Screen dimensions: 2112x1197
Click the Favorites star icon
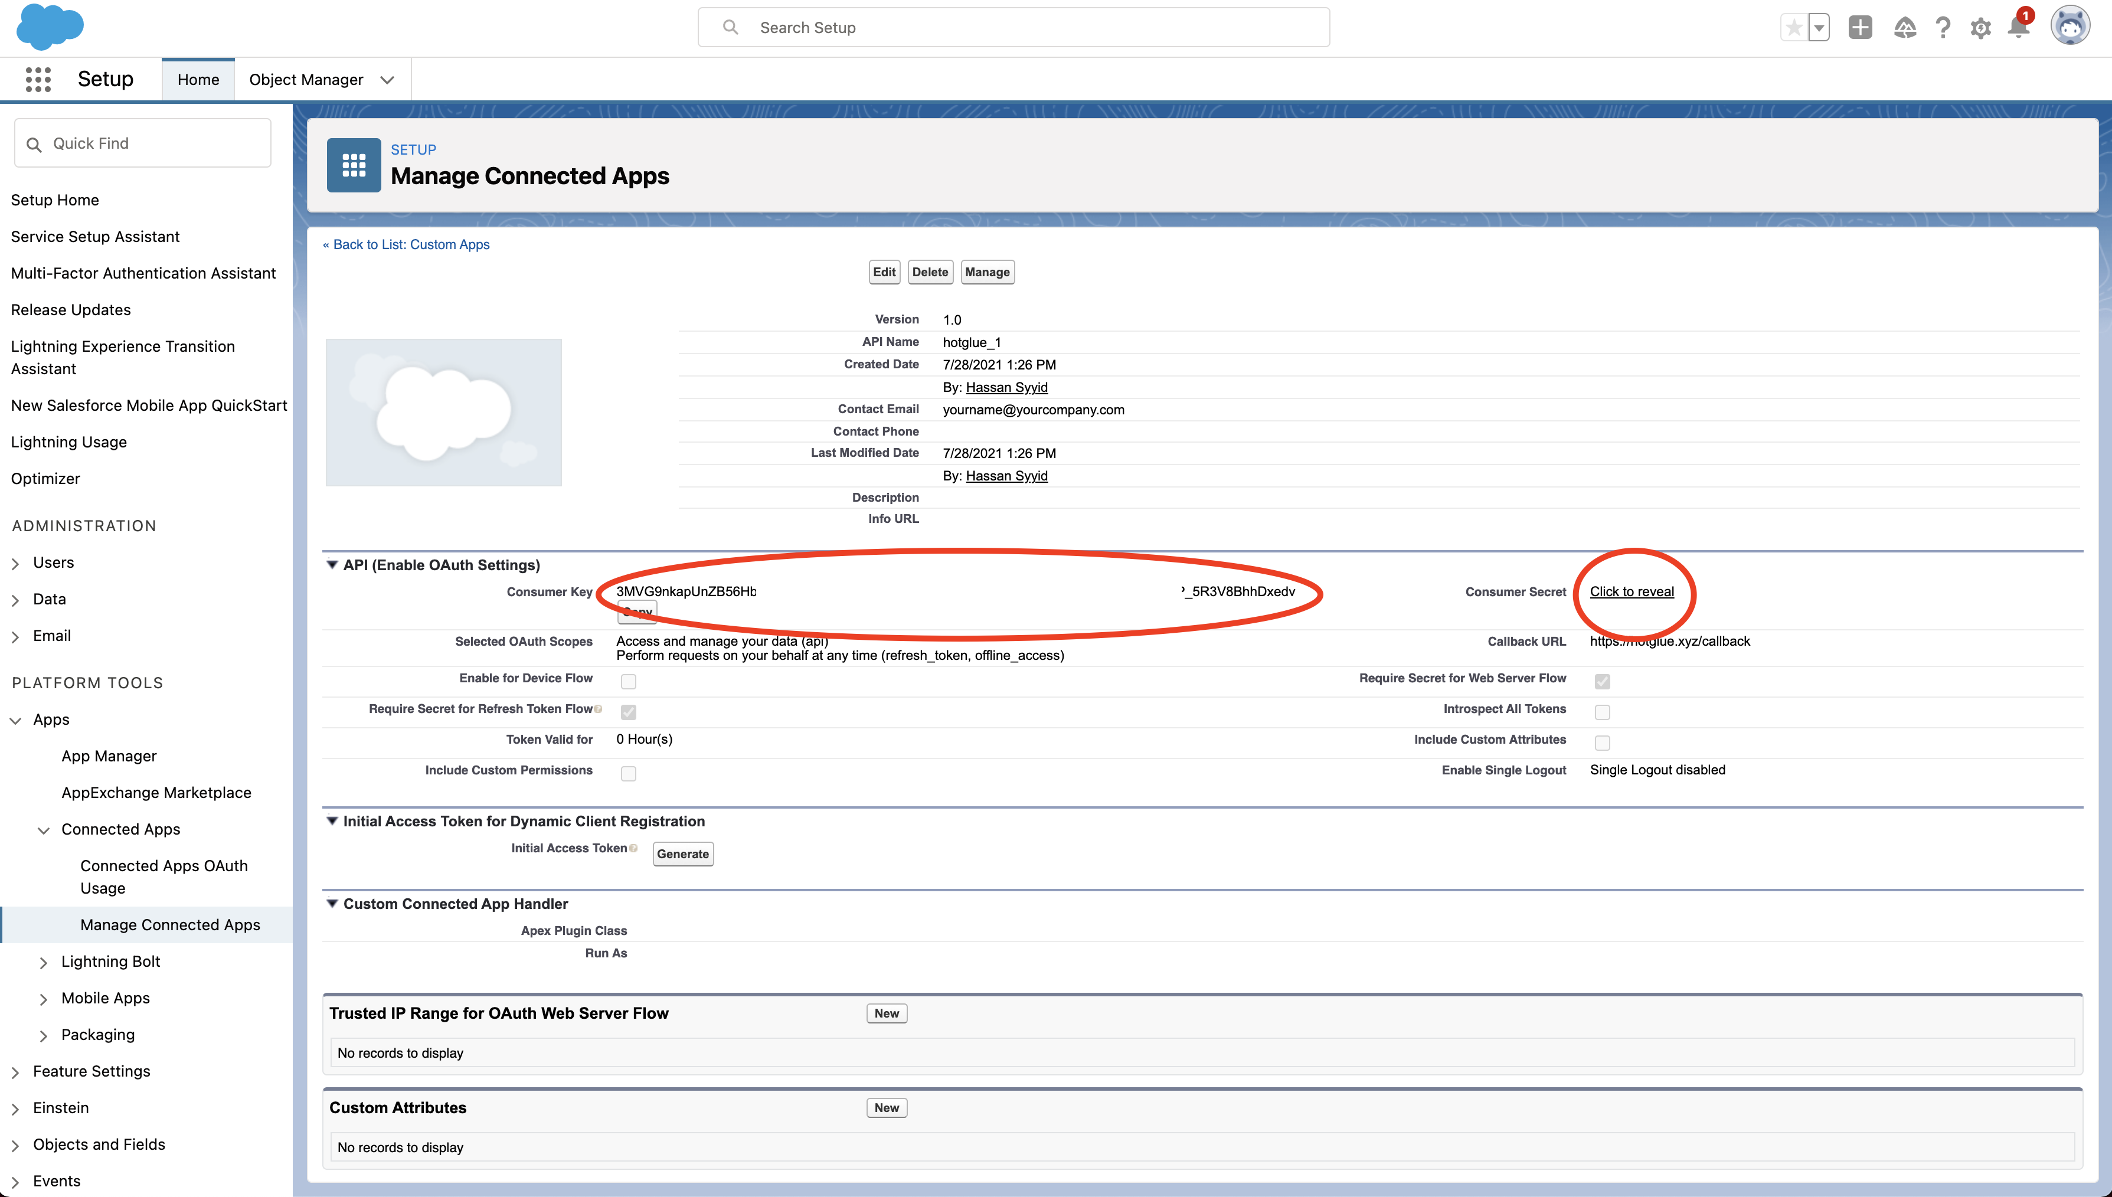click(x=1794, y=28)
